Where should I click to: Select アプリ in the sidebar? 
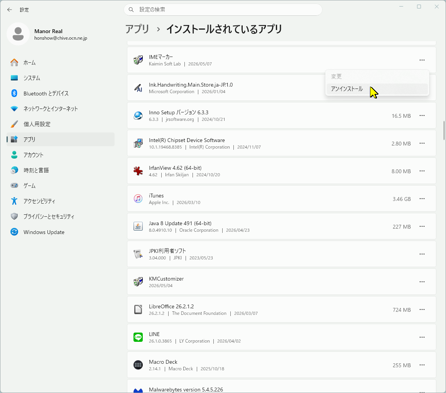point(61,139)
